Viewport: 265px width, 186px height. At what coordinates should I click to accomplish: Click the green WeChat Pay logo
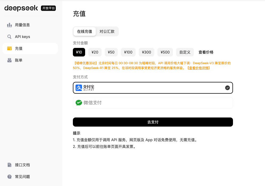[x=79, y=103]
